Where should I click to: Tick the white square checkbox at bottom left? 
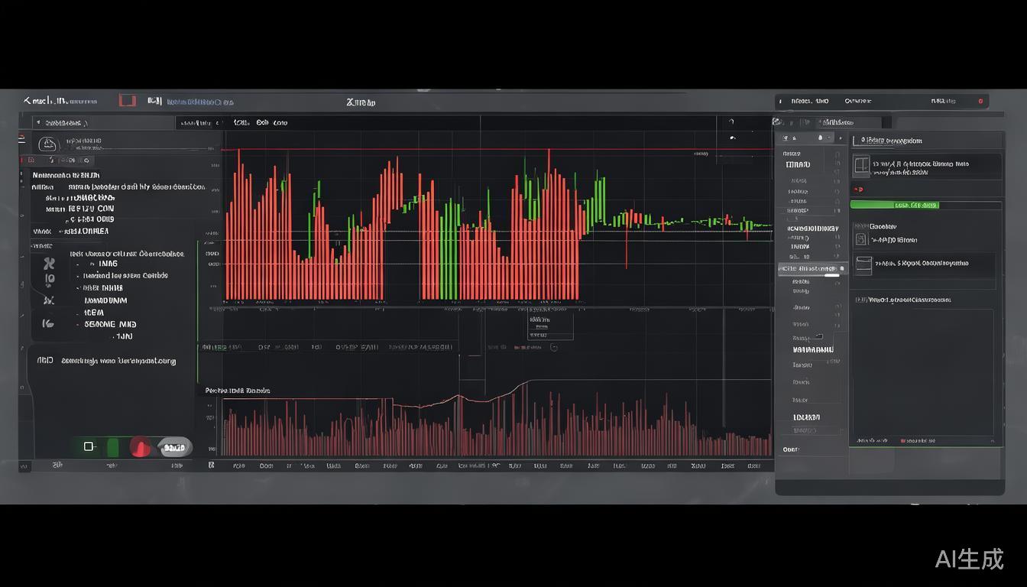click(89, 446)
